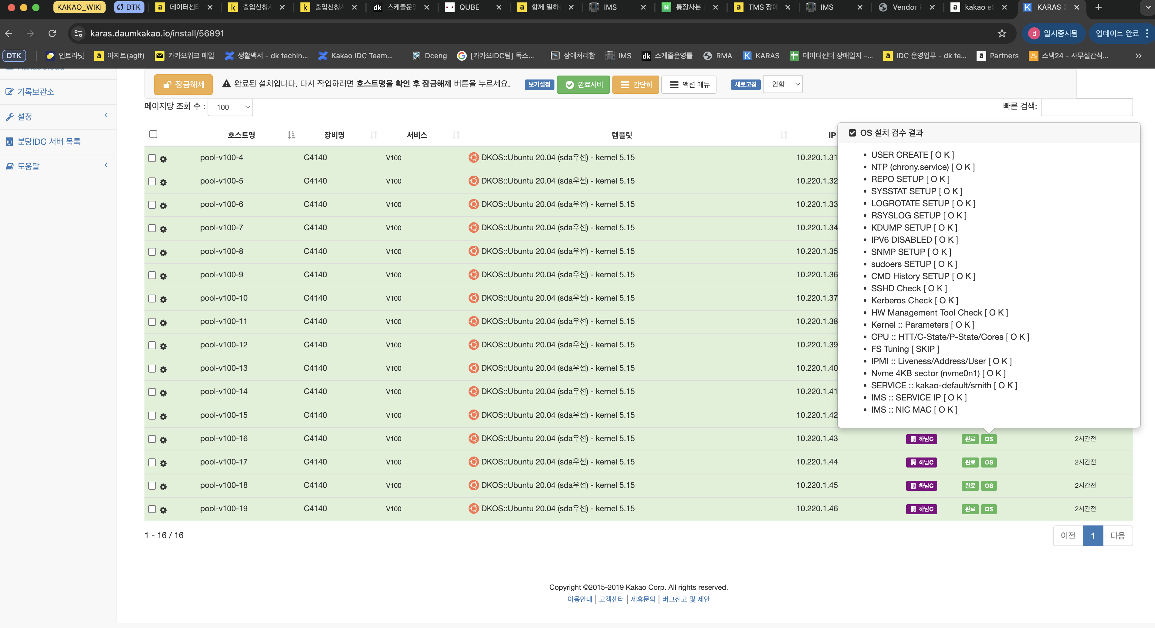1155x628 pixels.
Task: Check the pool-v100-6 row checkbox
Action: (152, 204)
